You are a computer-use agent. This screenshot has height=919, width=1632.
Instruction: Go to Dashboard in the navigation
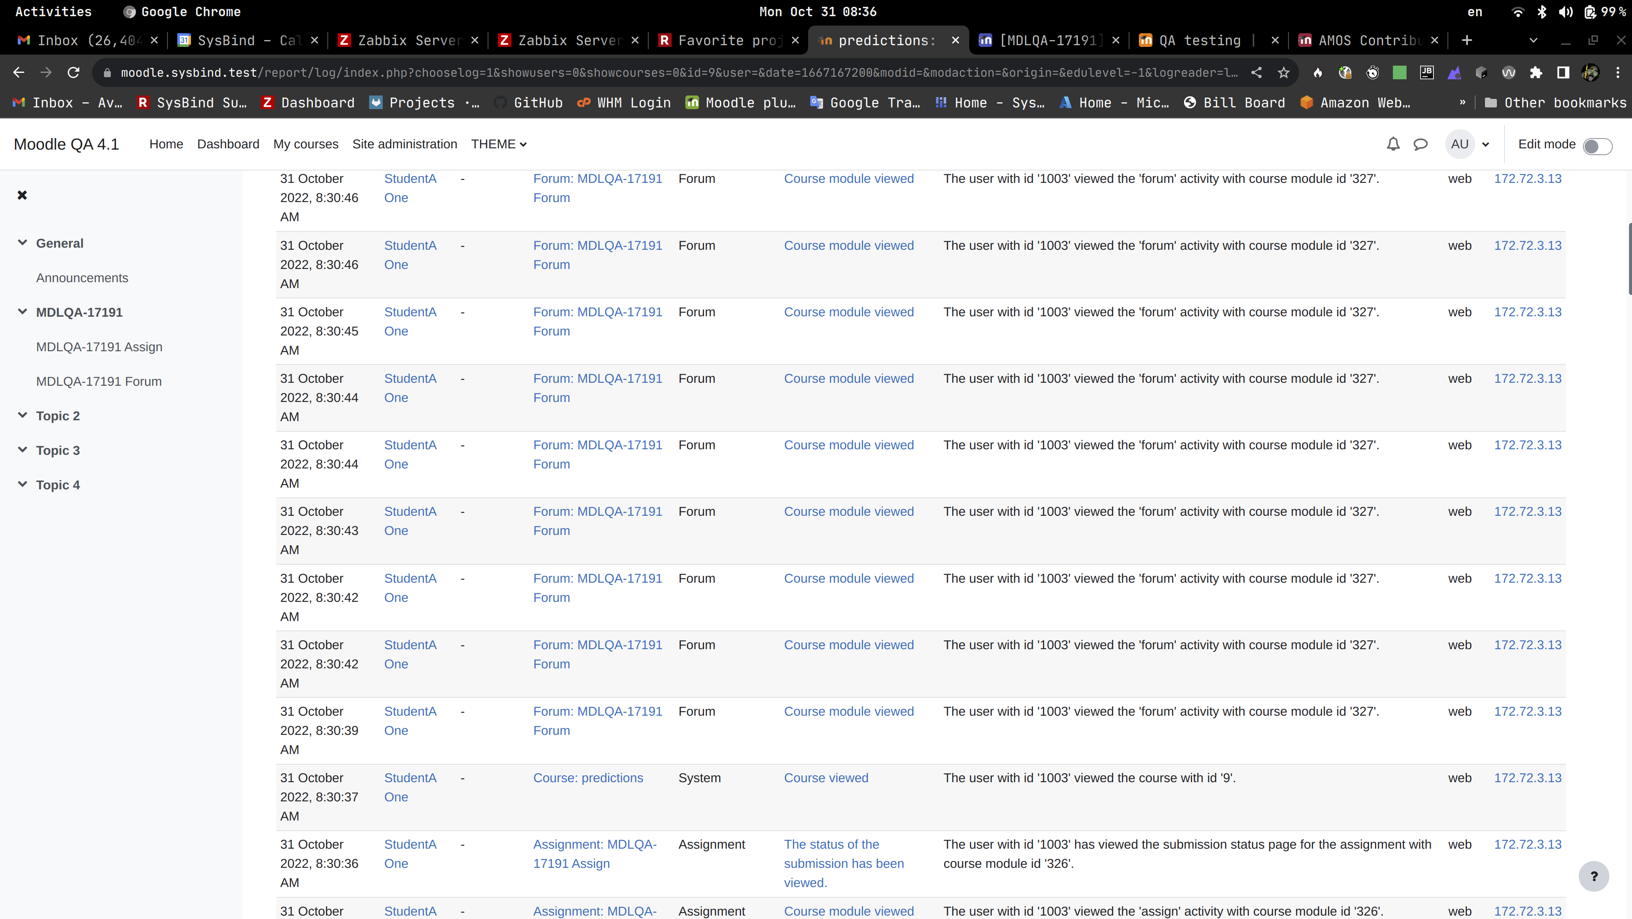coord(228,144)
